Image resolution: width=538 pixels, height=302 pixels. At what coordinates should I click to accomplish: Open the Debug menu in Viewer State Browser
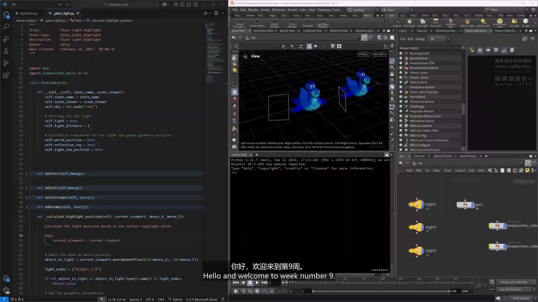click(420, 39)
